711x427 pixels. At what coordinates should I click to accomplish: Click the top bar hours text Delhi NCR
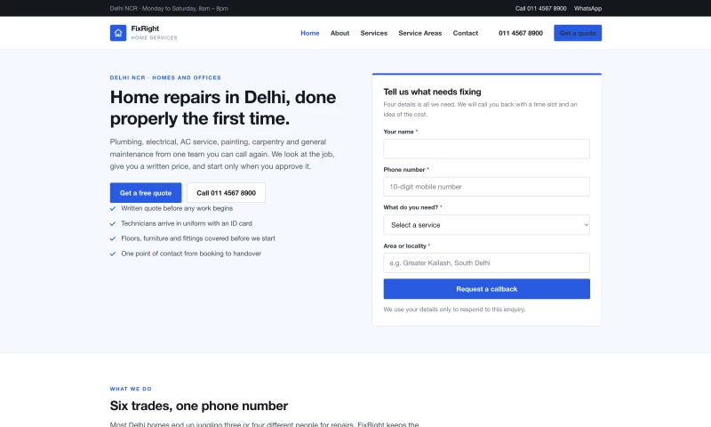(169, 8)
